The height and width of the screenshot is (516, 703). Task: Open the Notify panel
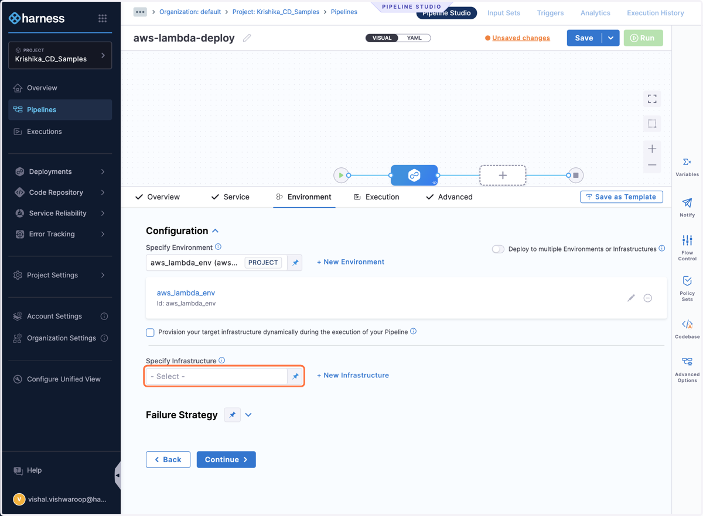[687, 208]
